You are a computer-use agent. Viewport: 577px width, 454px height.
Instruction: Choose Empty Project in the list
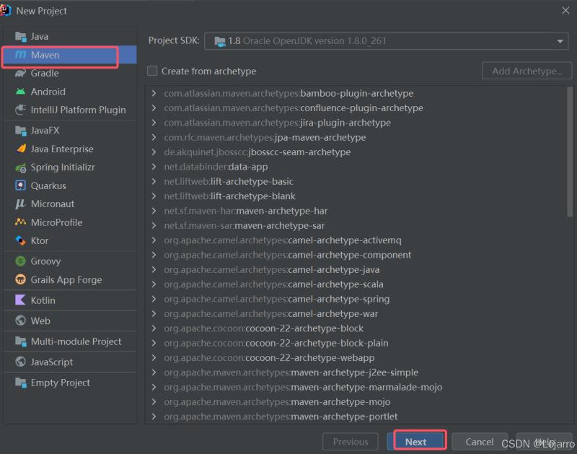click(70, 383)
